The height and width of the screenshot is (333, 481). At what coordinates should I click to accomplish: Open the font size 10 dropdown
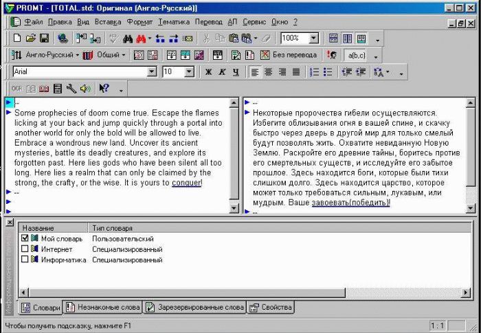tap(189, 72)
